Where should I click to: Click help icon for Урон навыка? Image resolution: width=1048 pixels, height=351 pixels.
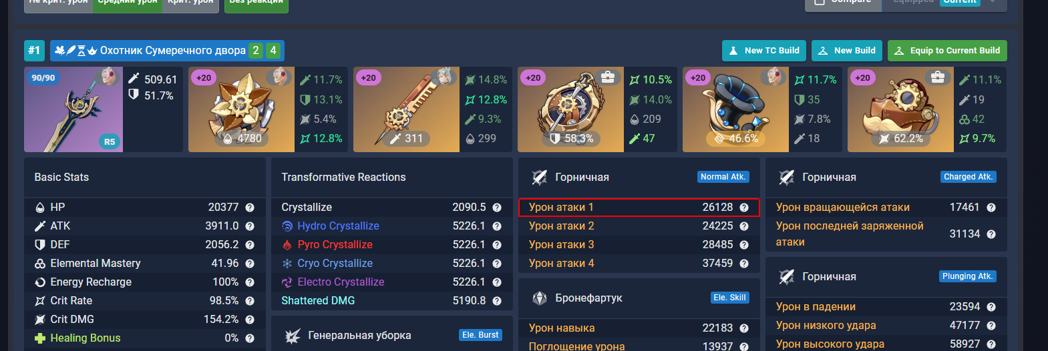[744, 328]
